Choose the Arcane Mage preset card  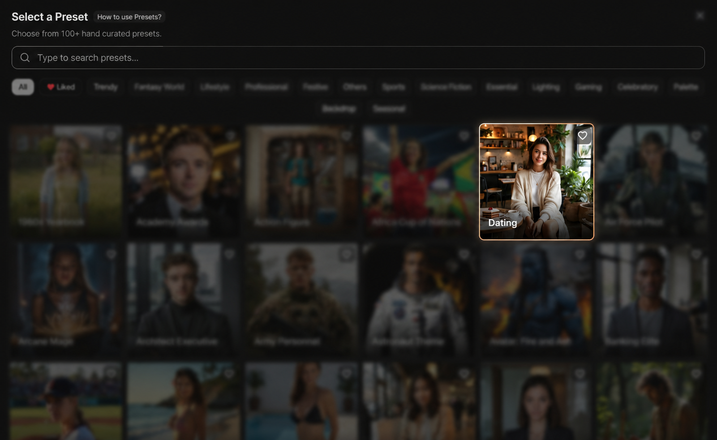tap(66, 300)
